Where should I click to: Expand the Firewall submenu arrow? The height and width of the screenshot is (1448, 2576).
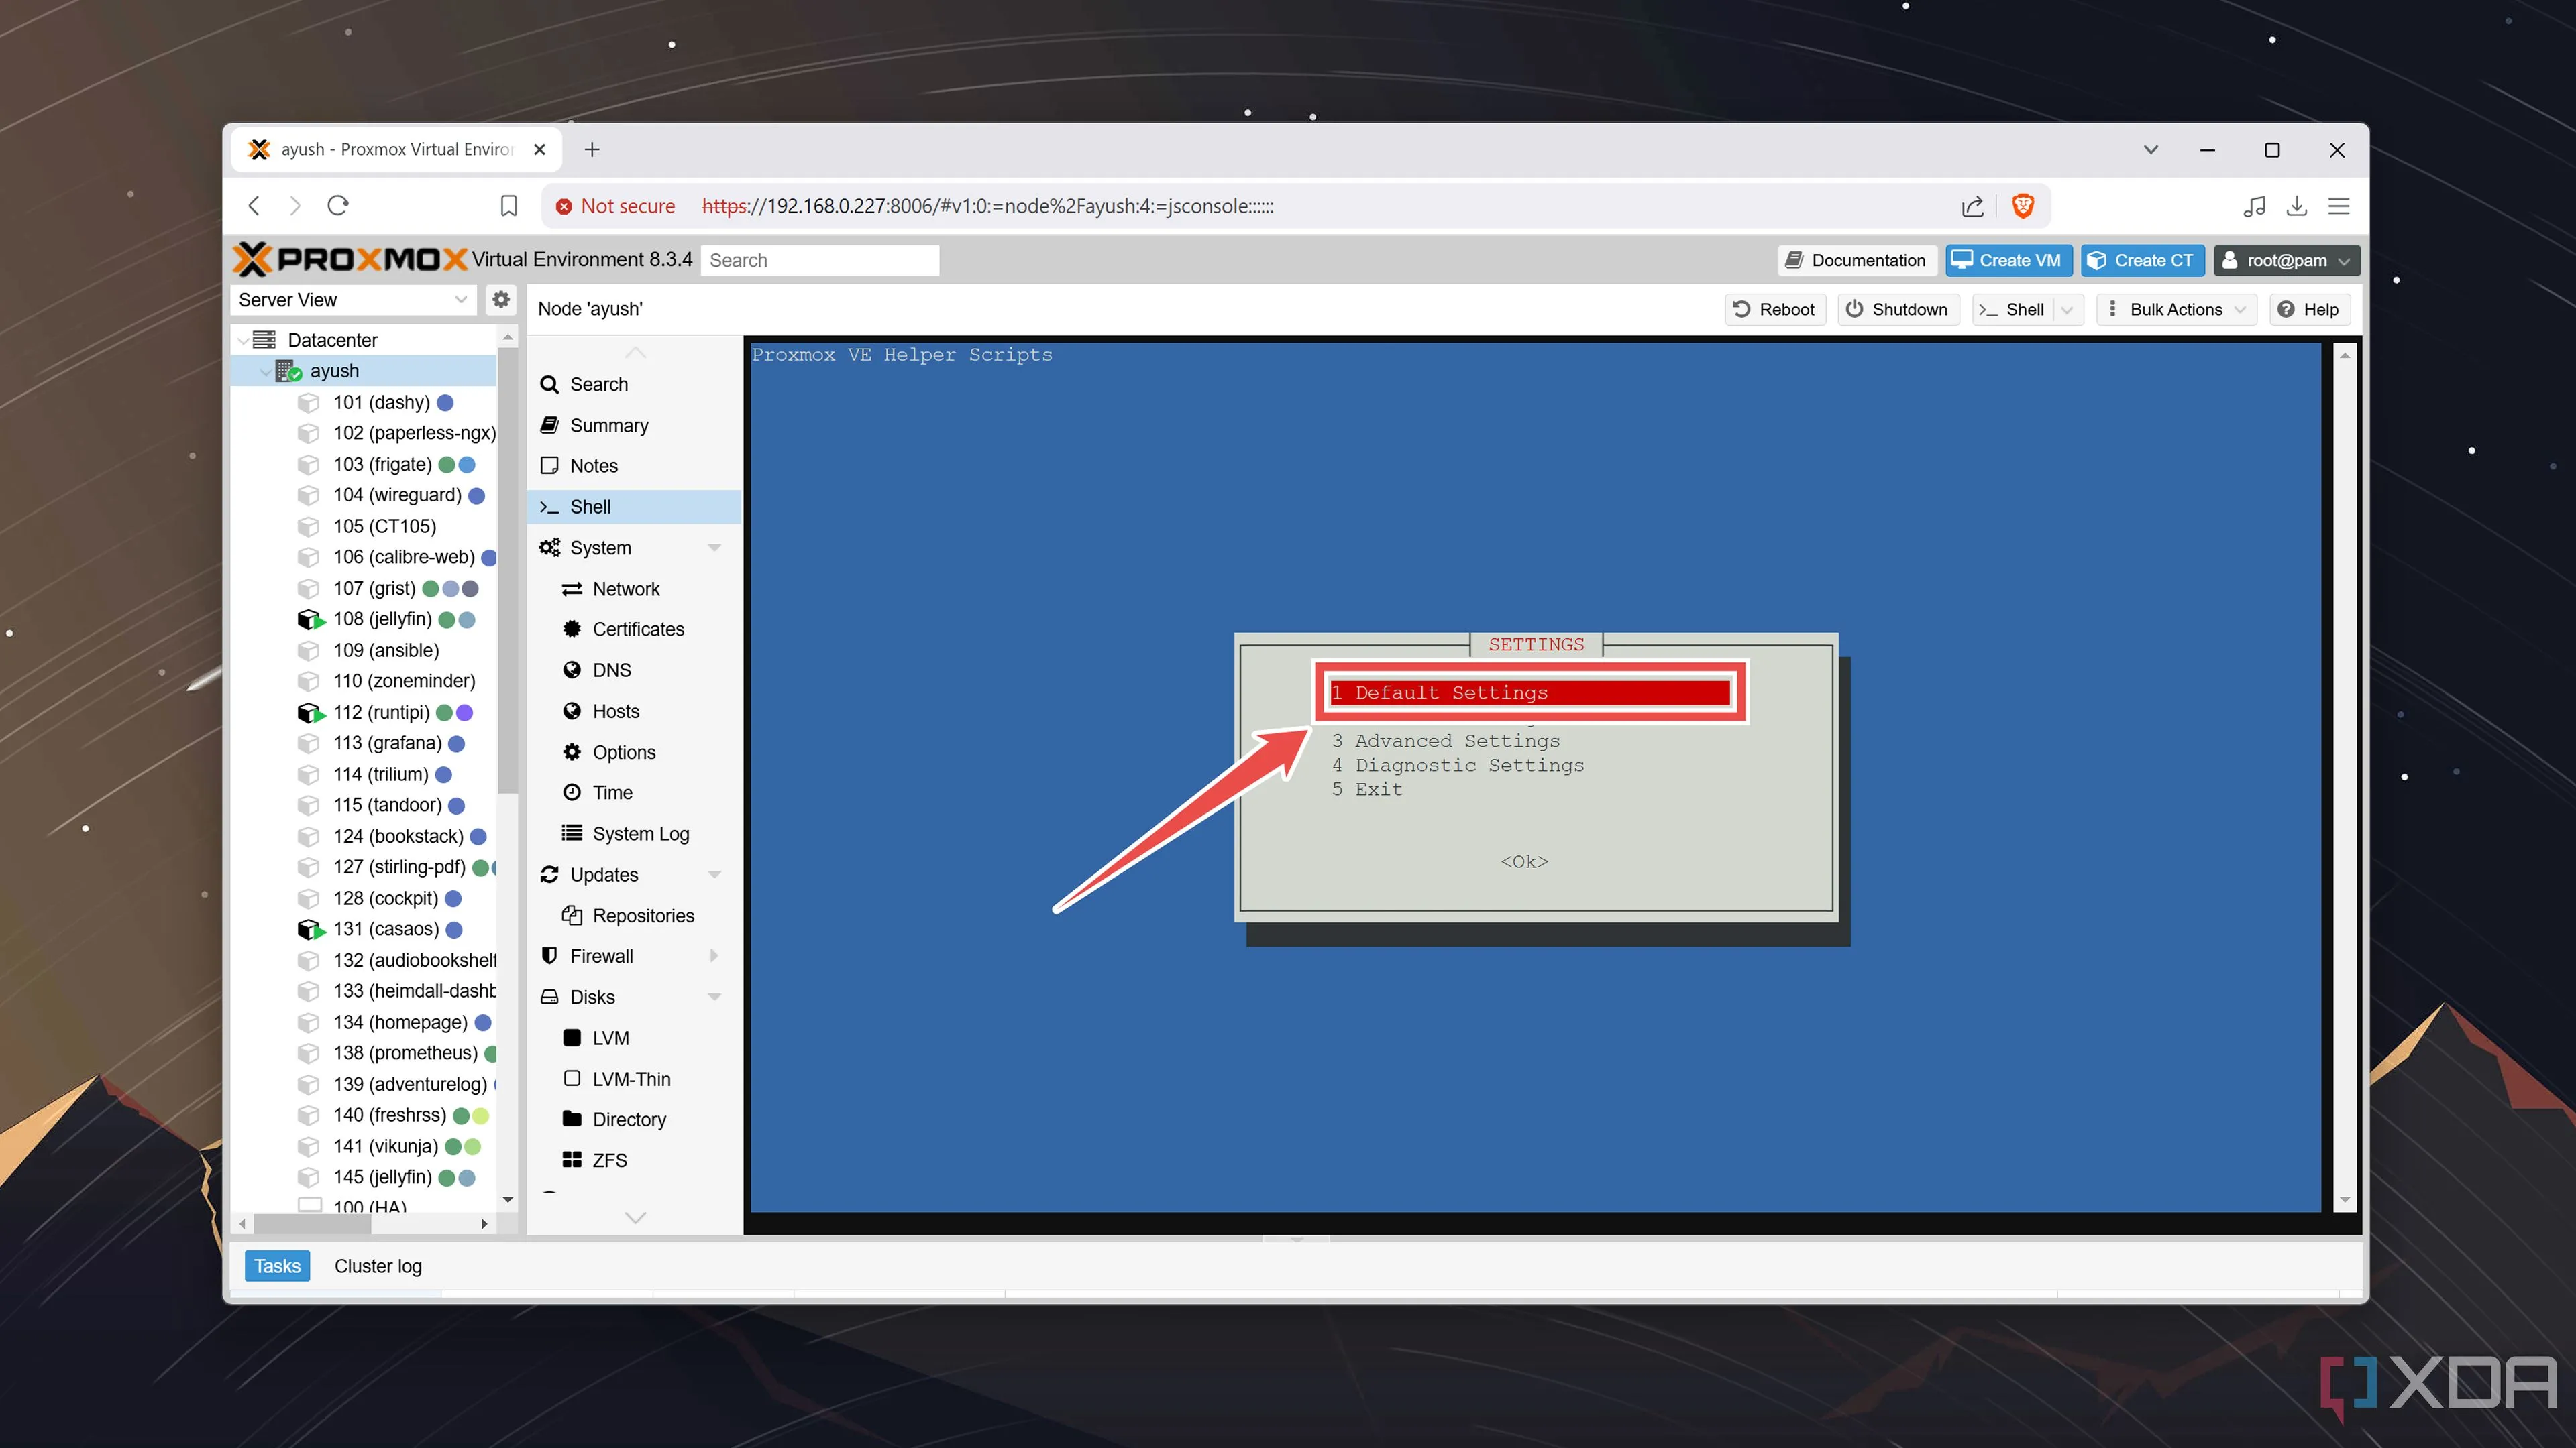coord(714,957)
